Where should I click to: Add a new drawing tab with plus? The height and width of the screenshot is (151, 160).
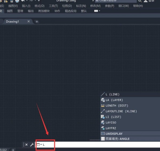point(37,21)
